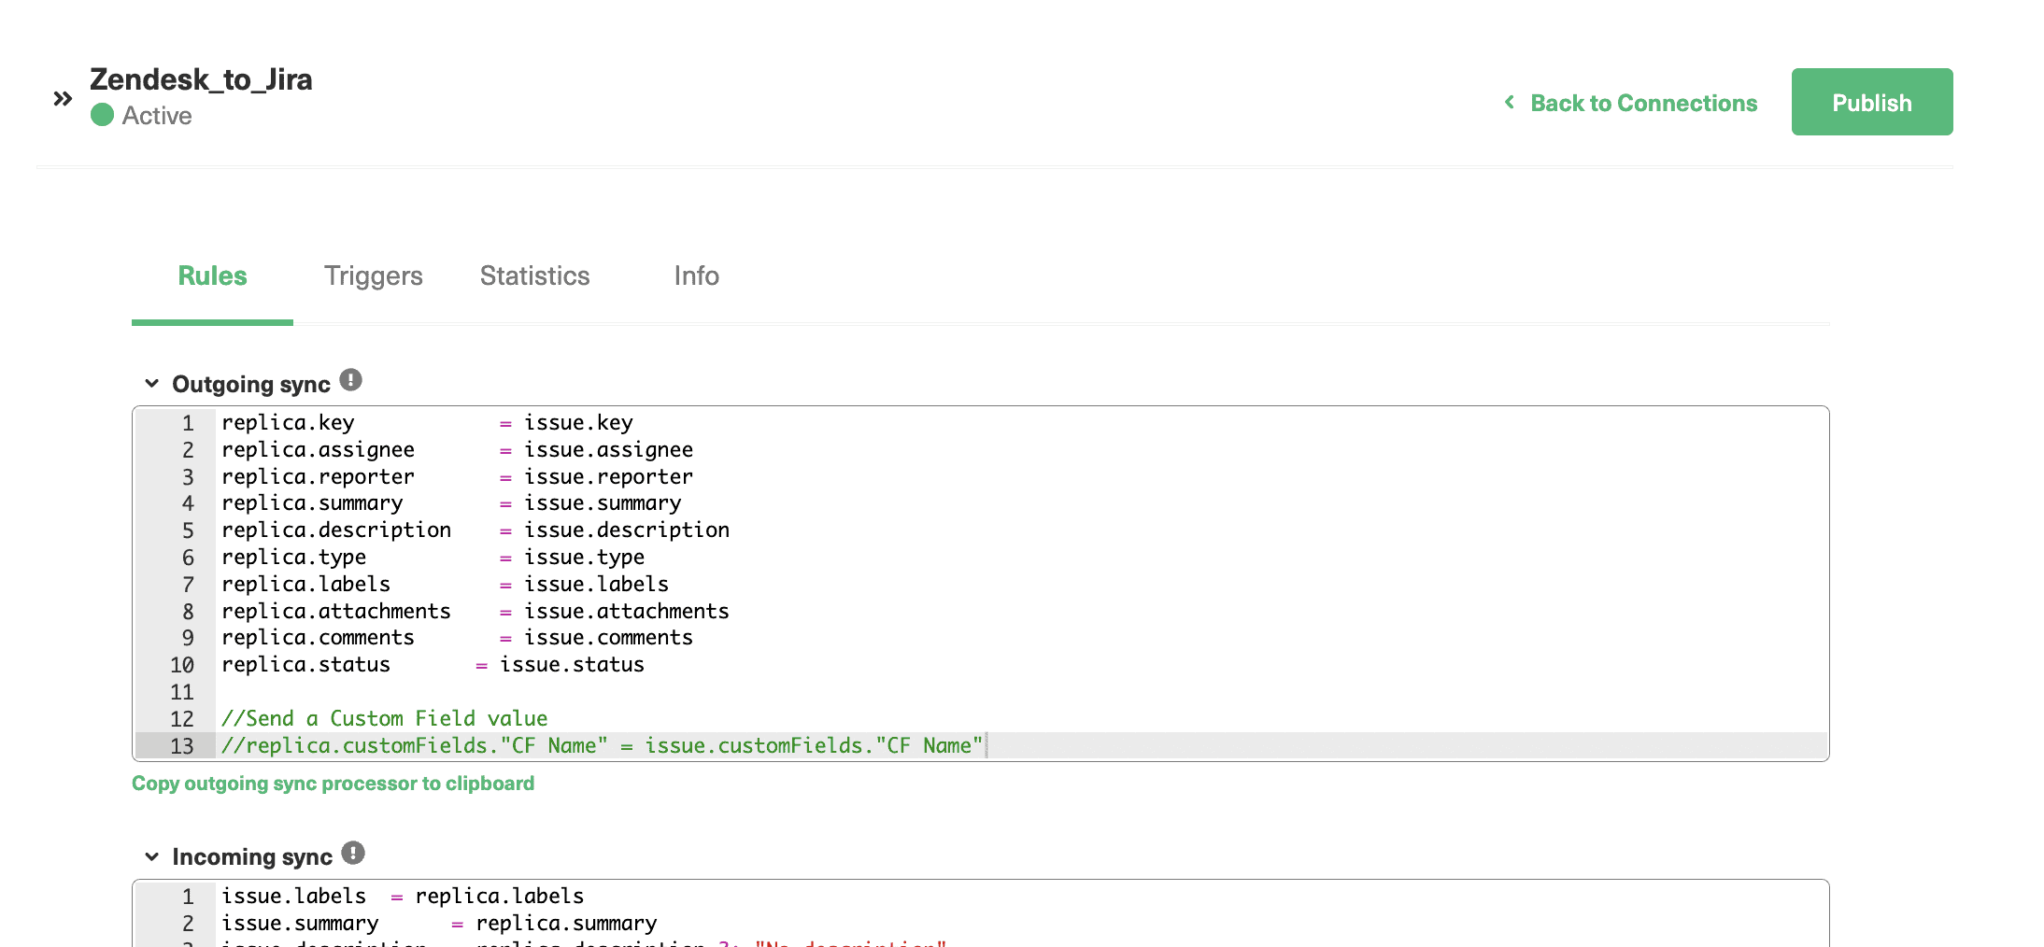This screenshot has width=2044, height=947.
Task: Click the back arrow beside Back to Connections
Action: (1509, 103)
